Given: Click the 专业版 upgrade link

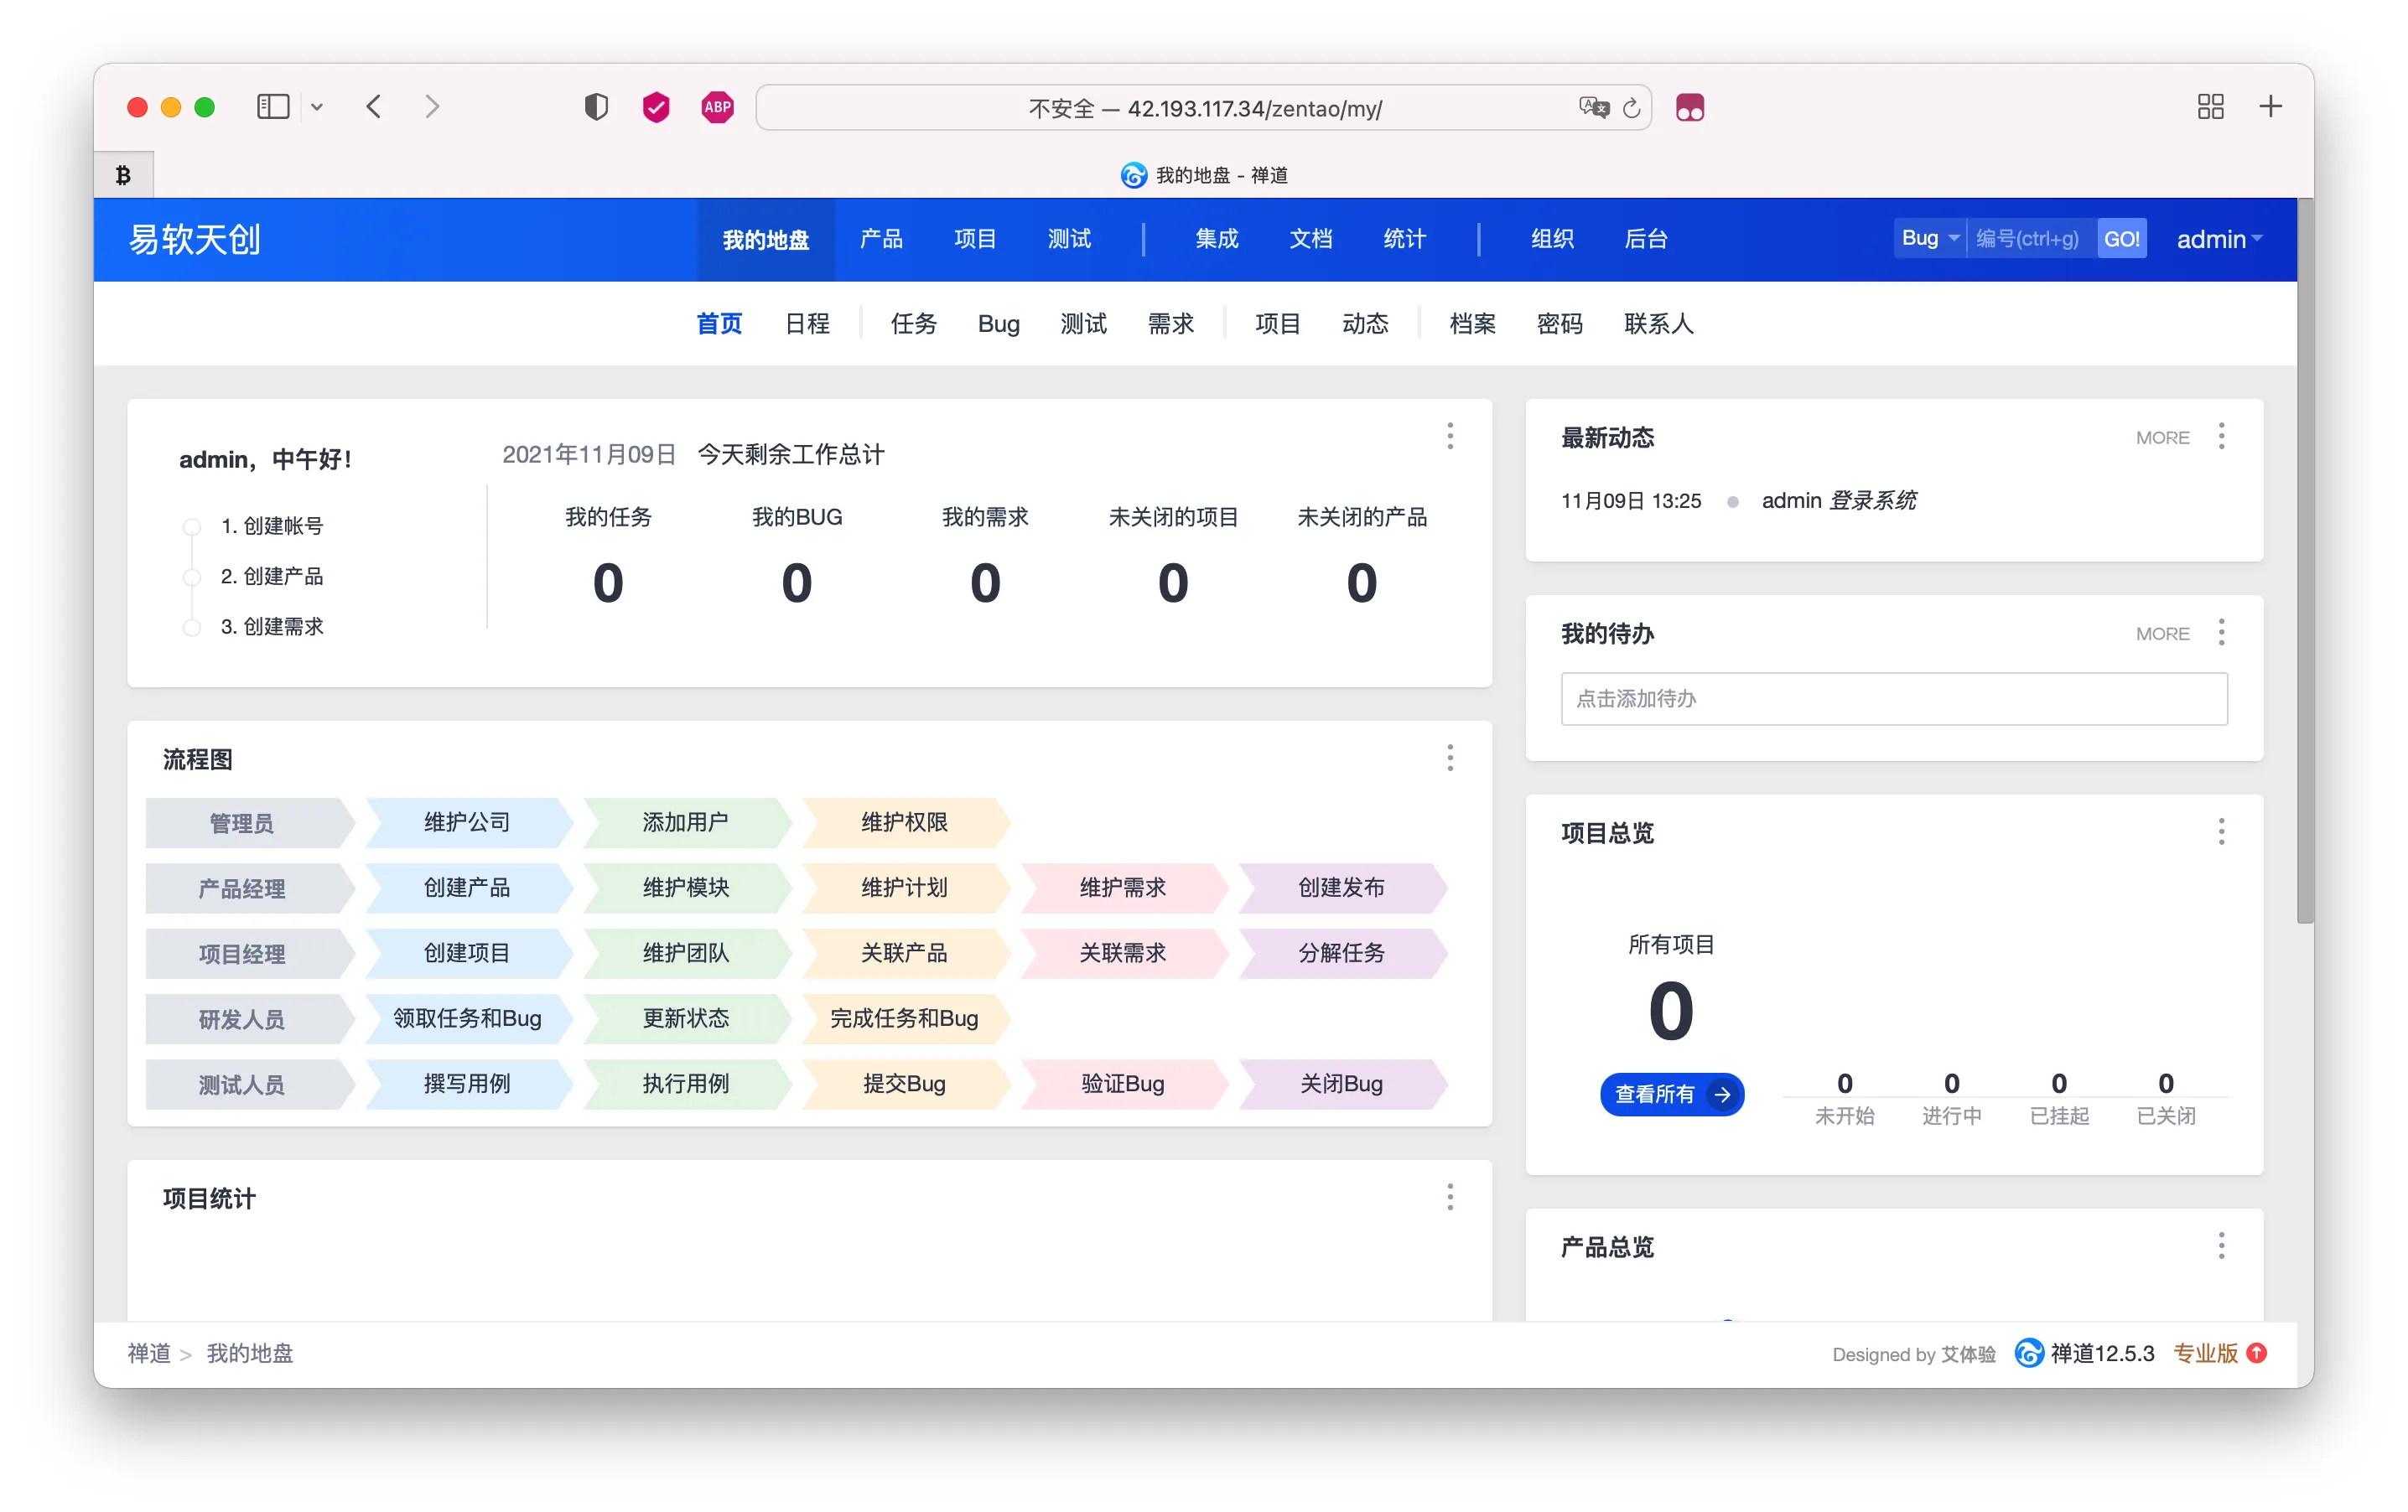Looking at the screenshot, I should pos(2205,1354).
